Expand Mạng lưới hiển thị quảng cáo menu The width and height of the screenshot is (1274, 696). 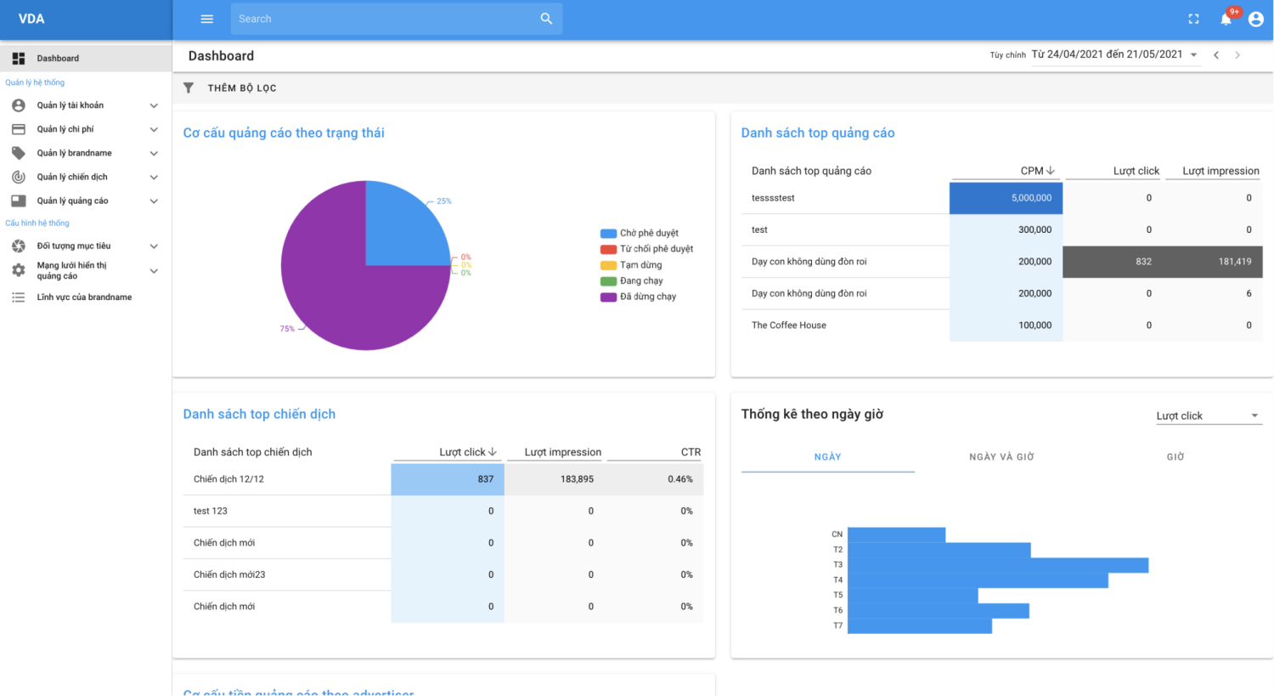(x=154, y=270)
